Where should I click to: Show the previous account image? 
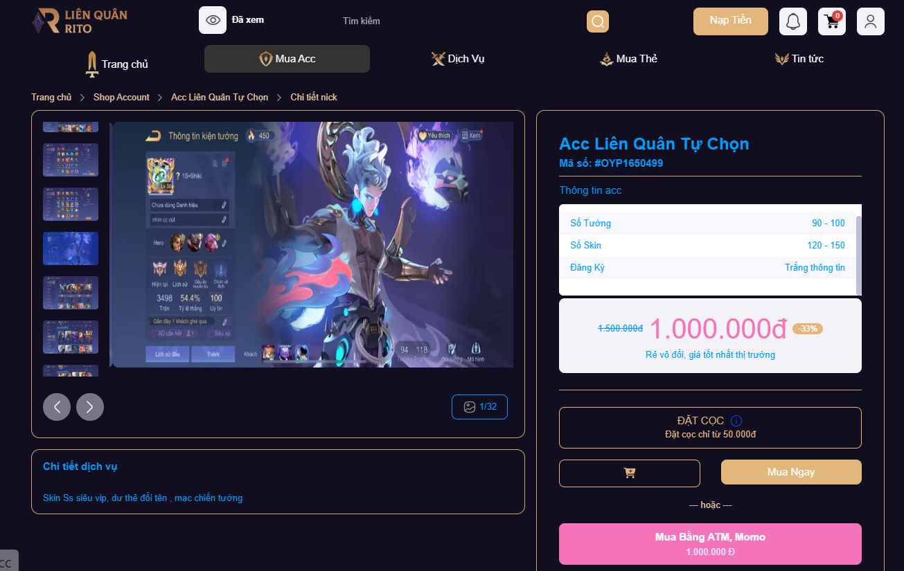point(57,407)
